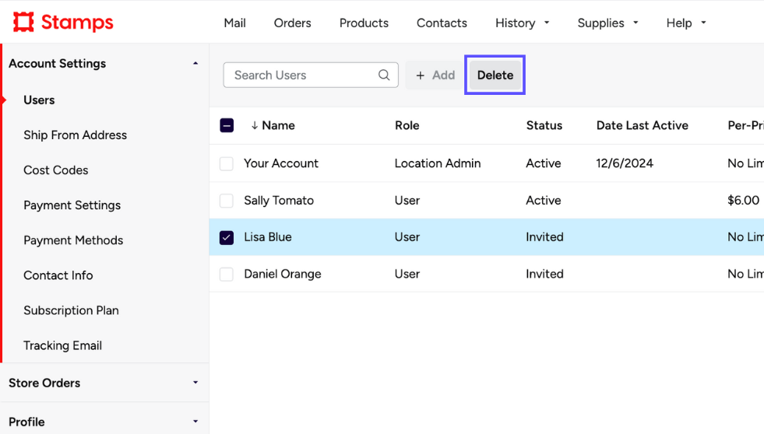This screenshot has height=434, width=764.
Task: Open the Contacts page
Action: click(x=442, y=23)
